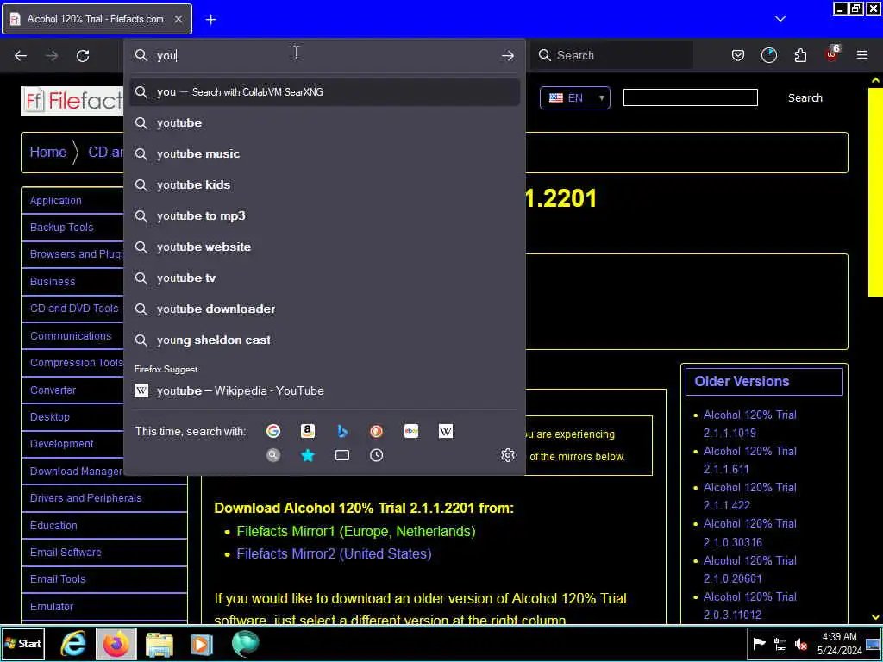Open the Application category link
This screenshot has height=662, width=883.
pyautogui.click(x=56, y=200)
